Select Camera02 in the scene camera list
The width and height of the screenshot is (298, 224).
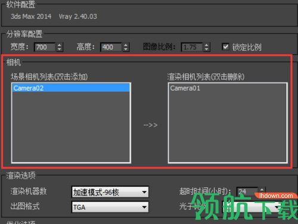pos(71,88)
